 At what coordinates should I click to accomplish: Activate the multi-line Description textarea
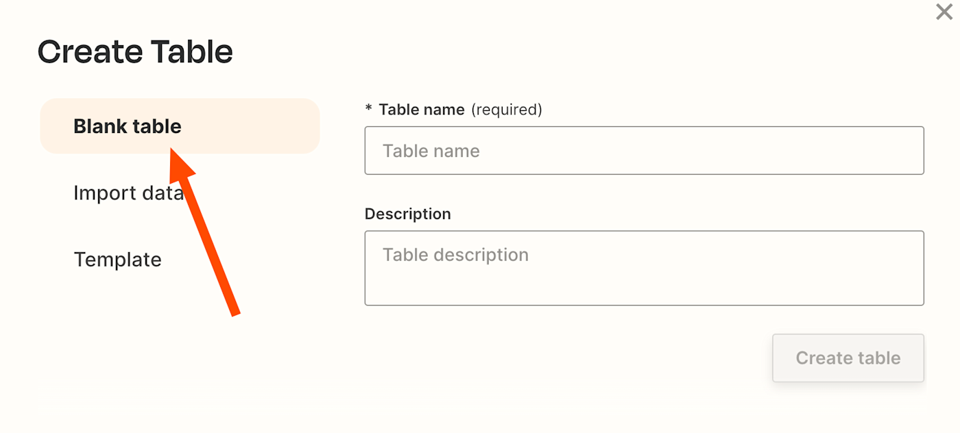(644, 268)
